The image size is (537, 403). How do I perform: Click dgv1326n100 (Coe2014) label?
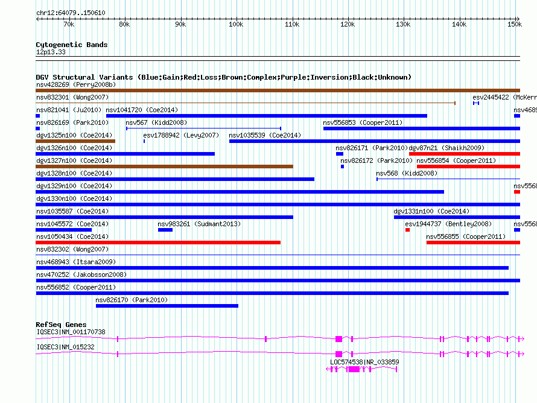pos(74,148)
